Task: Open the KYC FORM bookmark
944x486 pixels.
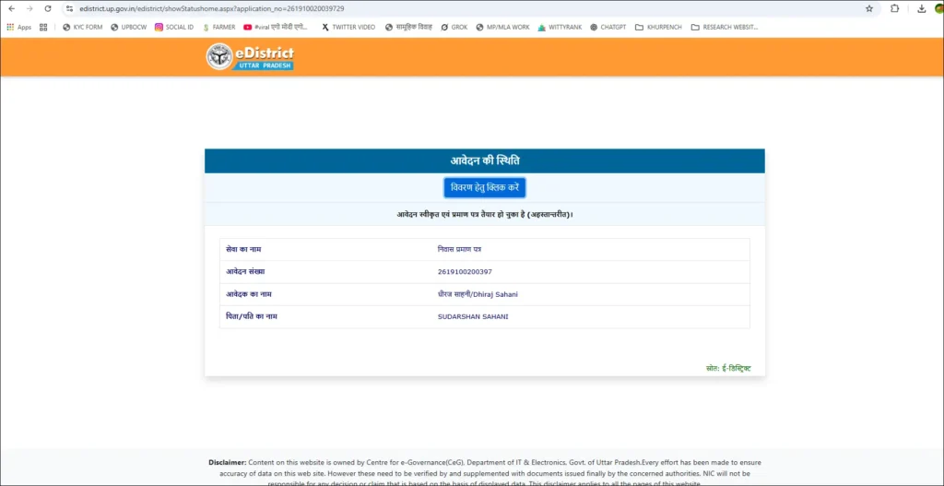Action: click(82, 27)
